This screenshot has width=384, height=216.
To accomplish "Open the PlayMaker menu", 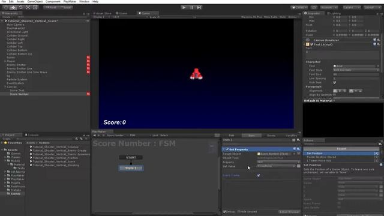I will (x=70, y=1).
